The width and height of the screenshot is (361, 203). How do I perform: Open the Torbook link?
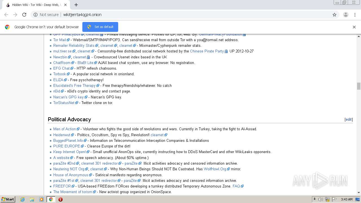[x=60, y=74]
